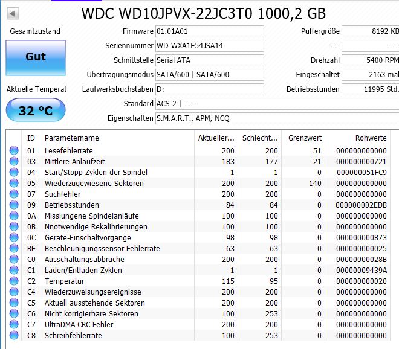Select parameter name Lesefehlerrate
The height and width of the screenshot is (349, 399).
pyautogui.click(x=69, y=151)
